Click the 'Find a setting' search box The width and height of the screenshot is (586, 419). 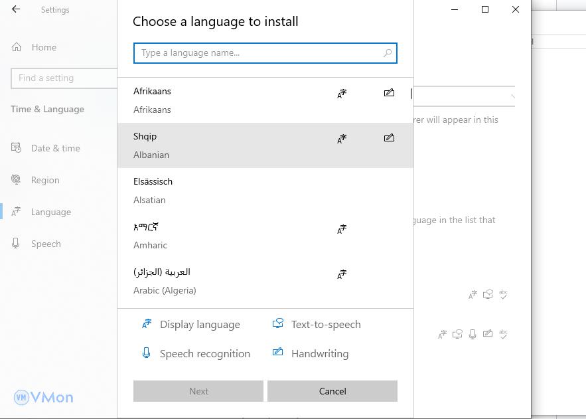[64, 78]
